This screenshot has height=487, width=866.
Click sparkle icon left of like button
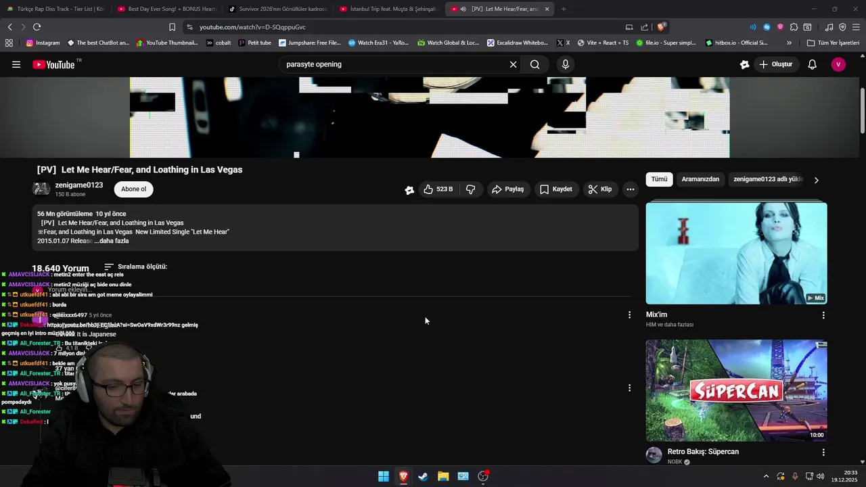(x=409, y=190)
